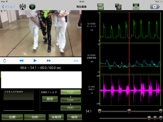Click the GJ-GS(右) モーメント label
163x122 pixels.
(91, 25)
